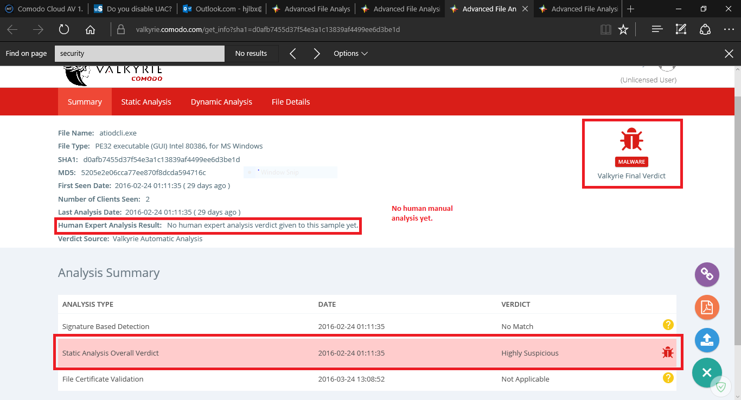Switch to Static Analysis tab
The width and height of the screenshot is (741, 400).
(146, 102)
